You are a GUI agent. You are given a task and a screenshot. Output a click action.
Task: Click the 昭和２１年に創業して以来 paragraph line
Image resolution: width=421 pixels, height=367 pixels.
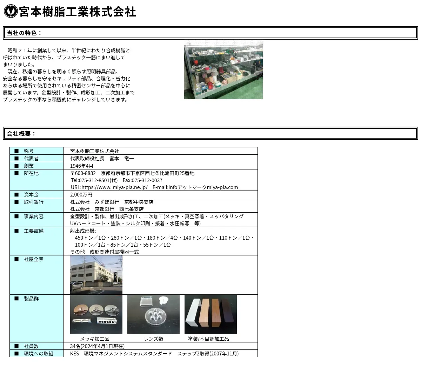click(69, 51)
